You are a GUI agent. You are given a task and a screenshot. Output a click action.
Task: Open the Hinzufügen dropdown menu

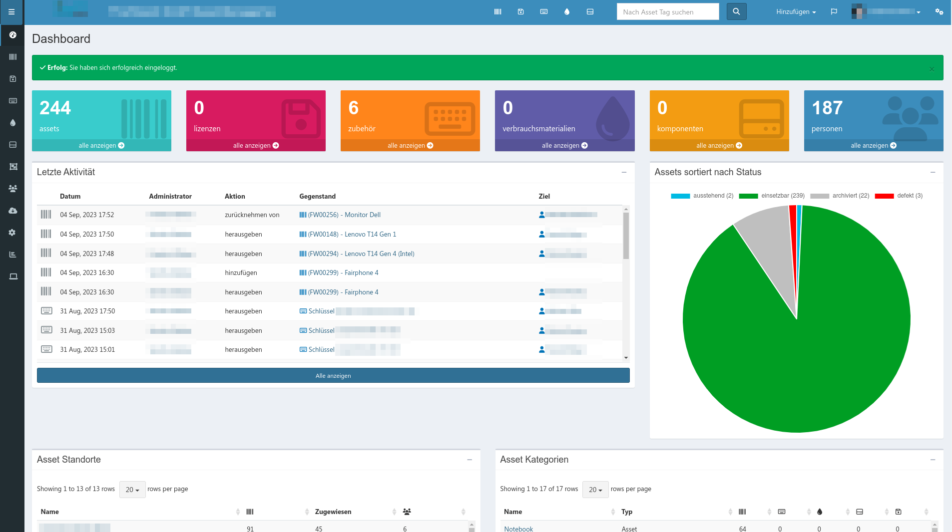point(796,12)
